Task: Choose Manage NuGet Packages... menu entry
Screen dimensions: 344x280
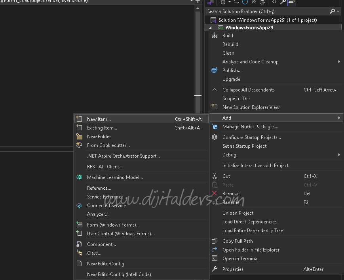Action: pyautogui.click(x=250, y=127)
